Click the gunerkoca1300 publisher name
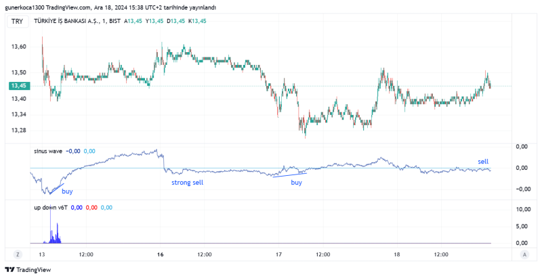 click(x=27, y=7)
